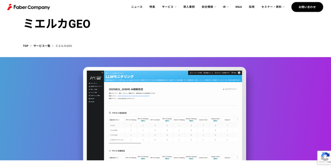This screenshot has height=166, width=331.
Task: Click the horizontal scrollbar under the テキスト言及状況 table
Action: point(125,143)
